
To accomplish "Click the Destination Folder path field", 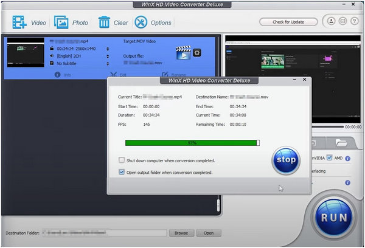I will [x=105, y=233].
